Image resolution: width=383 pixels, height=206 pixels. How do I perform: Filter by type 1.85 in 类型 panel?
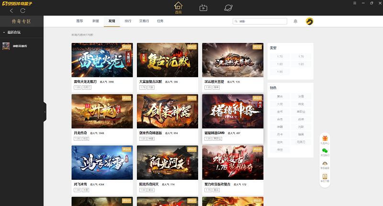pyautogui.click(x=301, y=64)
